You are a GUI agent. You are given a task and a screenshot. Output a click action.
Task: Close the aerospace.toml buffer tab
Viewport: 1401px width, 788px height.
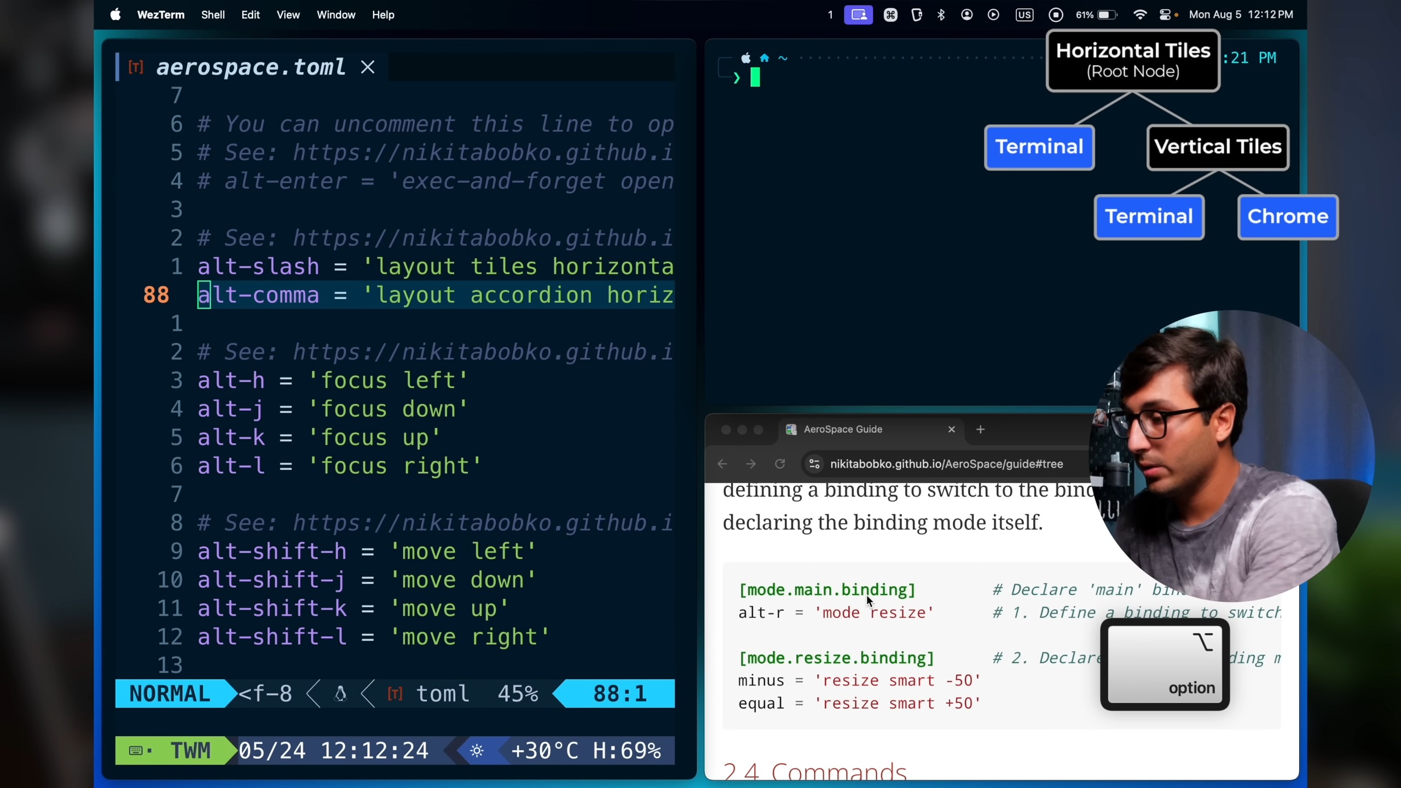point(368,67)
